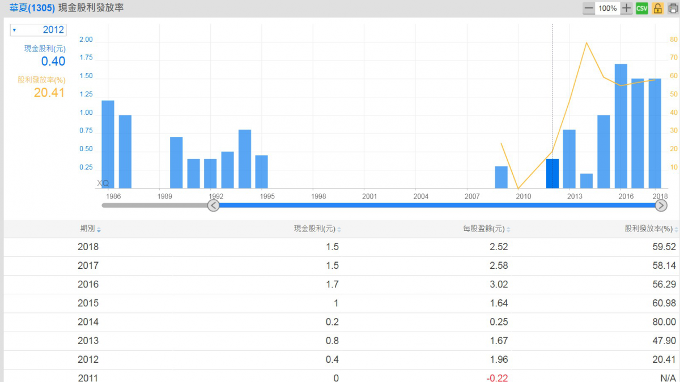Image resolution: width=680 pixels, height=382 pixels.
Task: Click the 1.67 earnings per share value
Action: click(500, 341)
